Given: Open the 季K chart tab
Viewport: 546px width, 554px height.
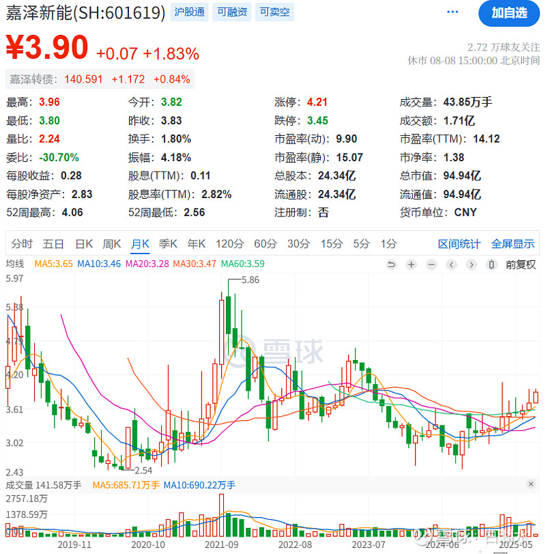Looking at the screenshot, I should coord(168,244).
